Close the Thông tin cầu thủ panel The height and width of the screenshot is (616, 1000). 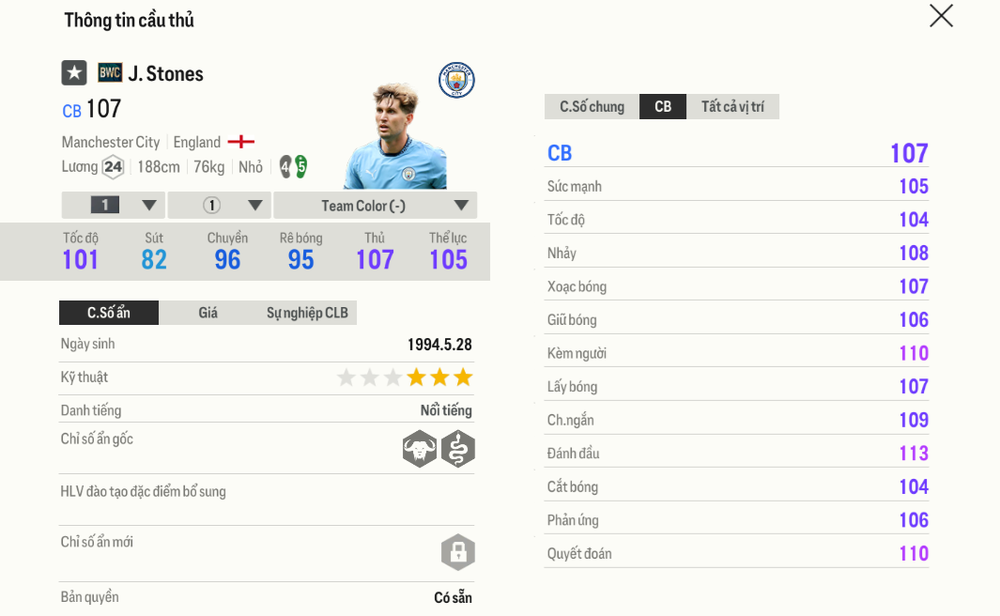click(941, 16)
